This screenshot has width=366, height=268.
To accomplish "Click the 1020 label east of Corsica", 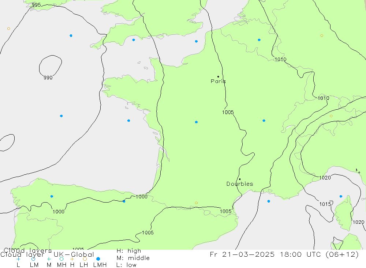I will [x=358, y=222].
